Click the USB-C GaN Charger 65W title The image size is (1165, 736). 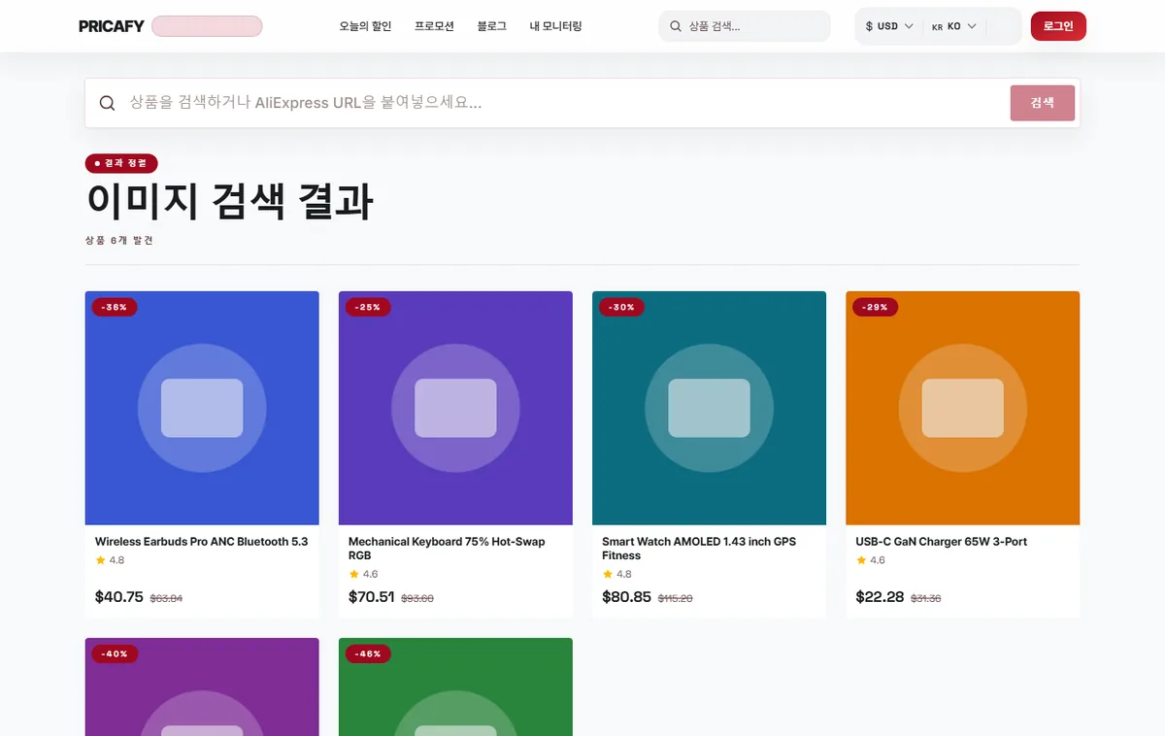[942, 542]
